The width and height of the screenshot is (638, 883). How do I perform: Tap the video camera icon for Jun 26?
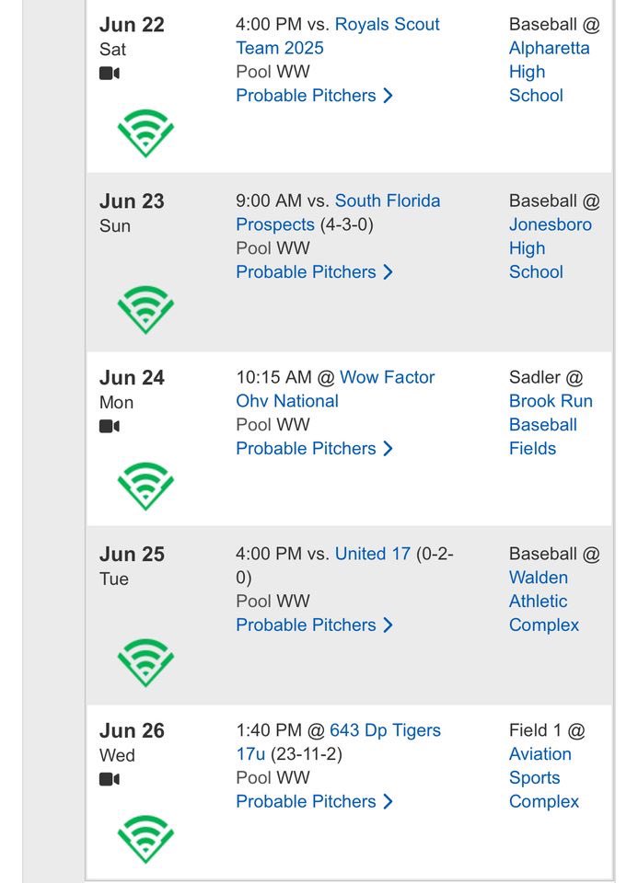[x=110, y=779]
